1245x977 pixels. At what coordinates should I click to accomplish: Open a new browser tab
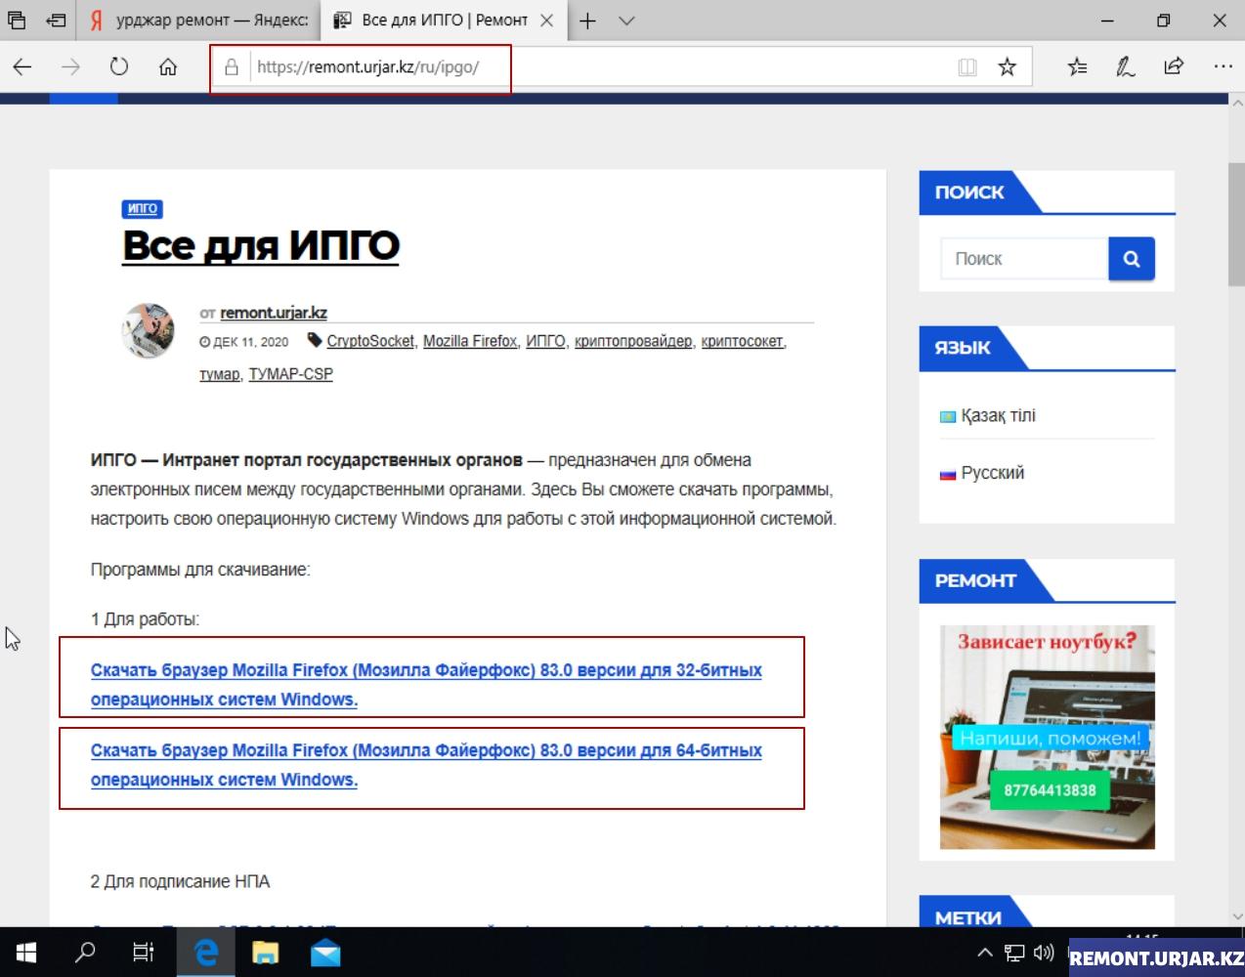[x=587, y=21]
